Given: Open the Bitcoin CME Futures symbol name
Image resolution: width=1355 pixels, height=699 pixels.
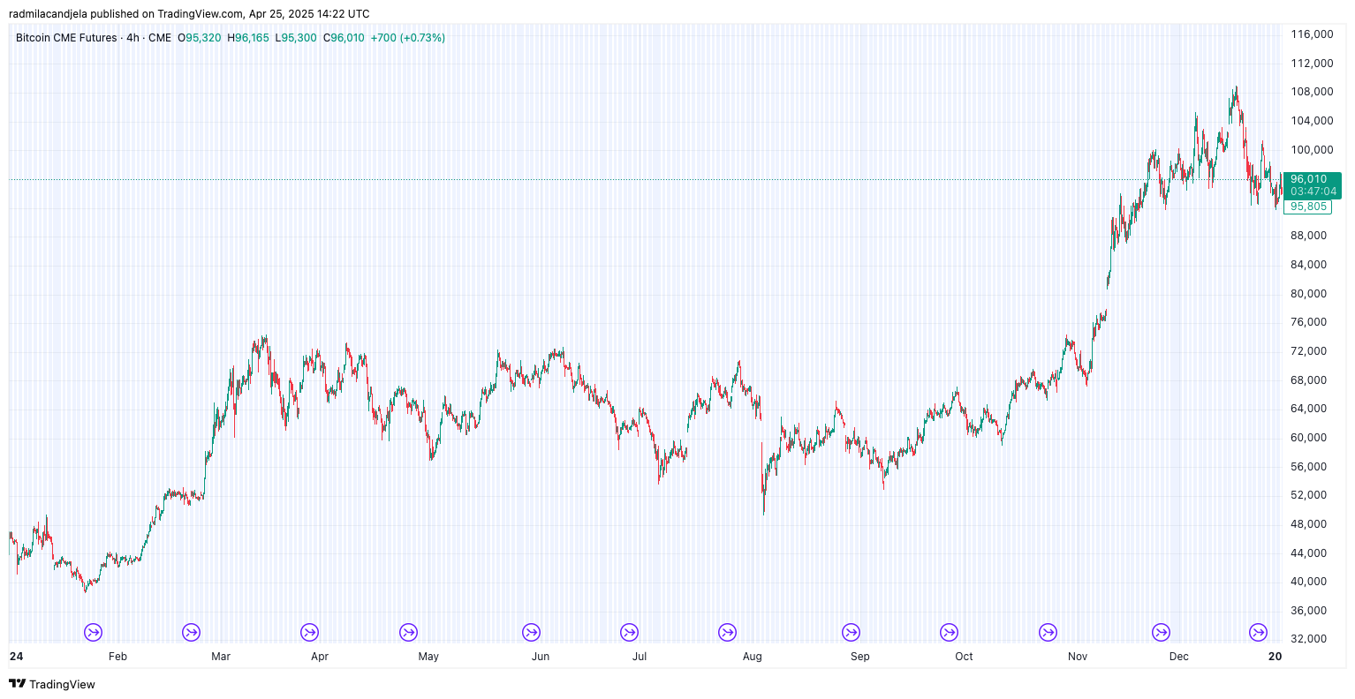Looking at the screenshot, I should pyautogui.click(x=65, y=38).
